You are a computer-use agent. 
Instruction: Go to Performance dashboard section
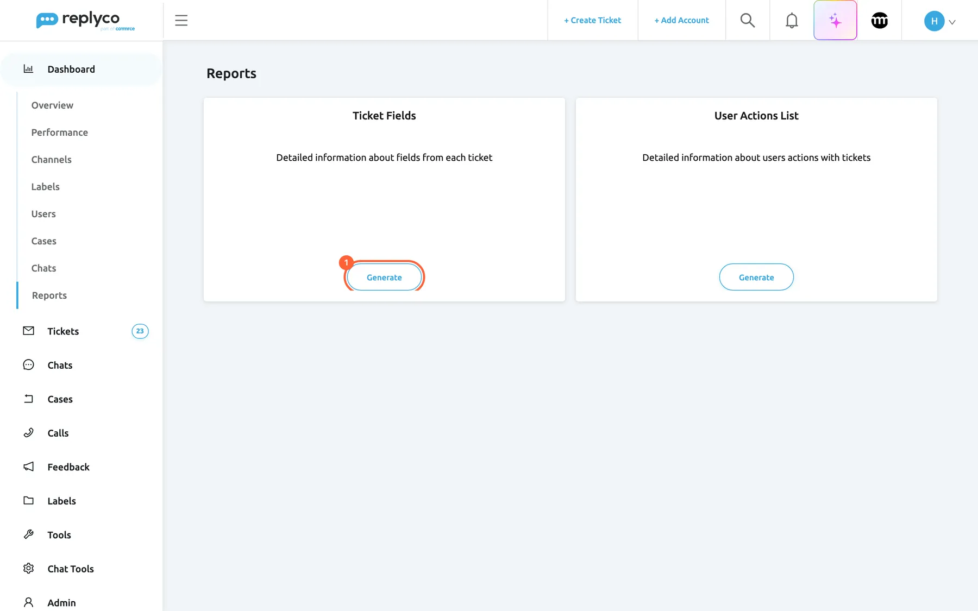tap(60, 133)
